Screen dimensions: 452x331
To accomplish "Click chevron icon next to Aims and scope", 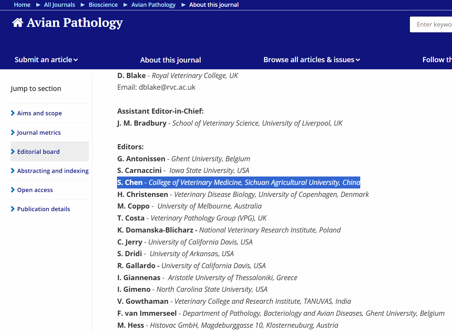I will [x=13, y=113].
